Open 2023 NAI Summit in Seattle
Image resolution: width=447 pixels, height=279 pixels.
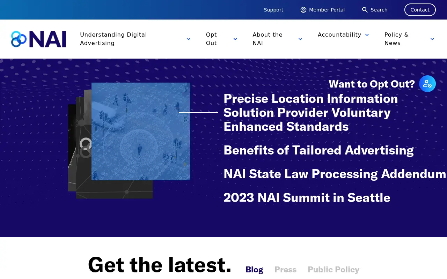(307, 198)
